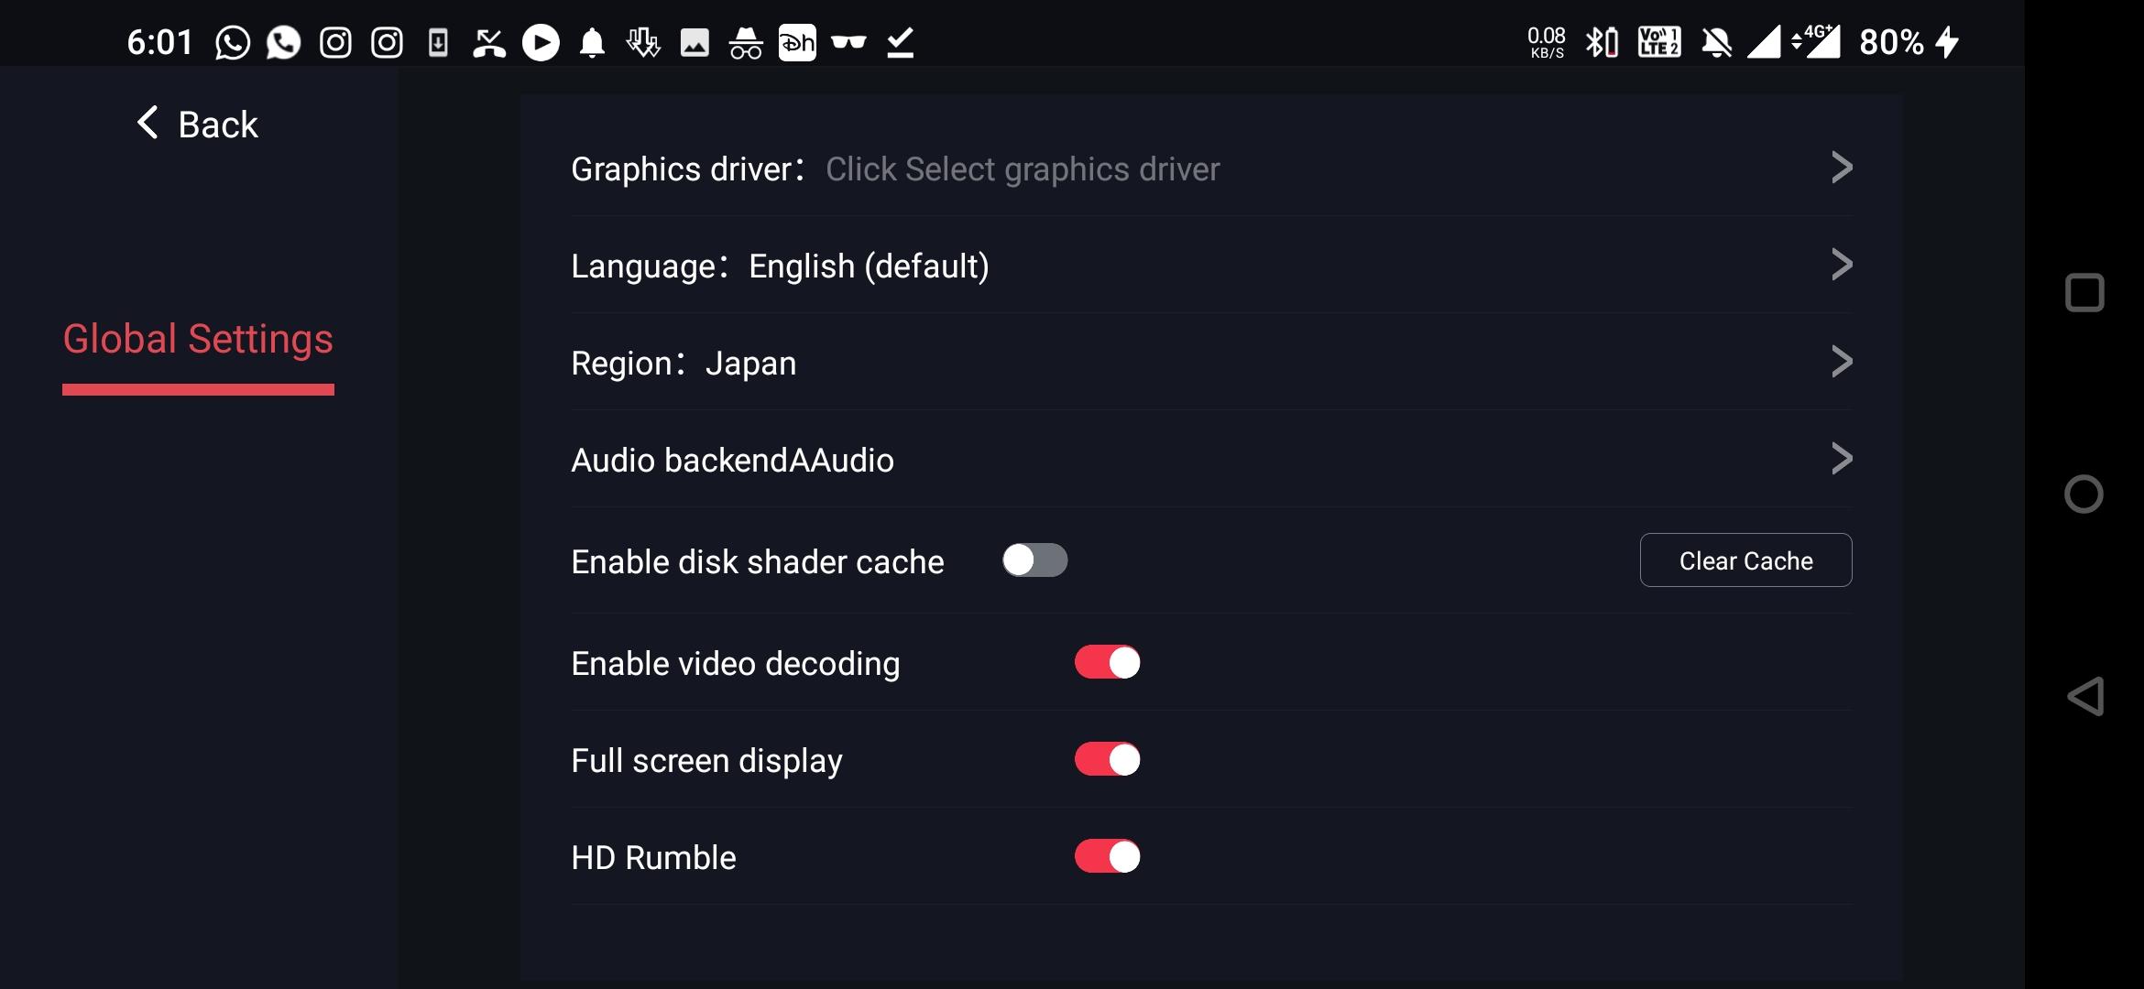
Task: Select Global Settings menu item
Action: (x=197, y=340)
